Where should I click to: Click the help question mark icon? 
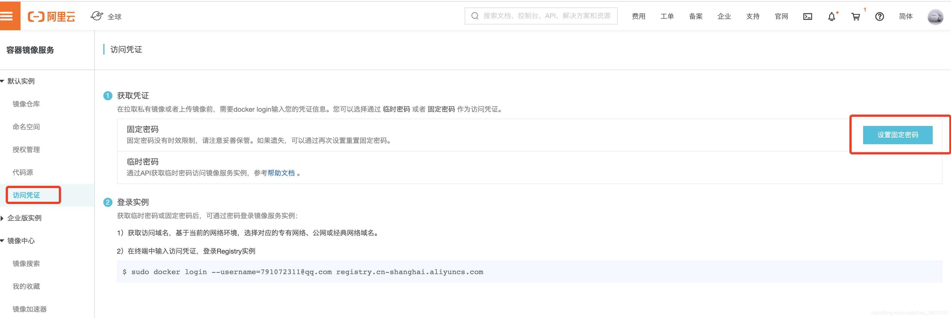click(x=879, y=17)
